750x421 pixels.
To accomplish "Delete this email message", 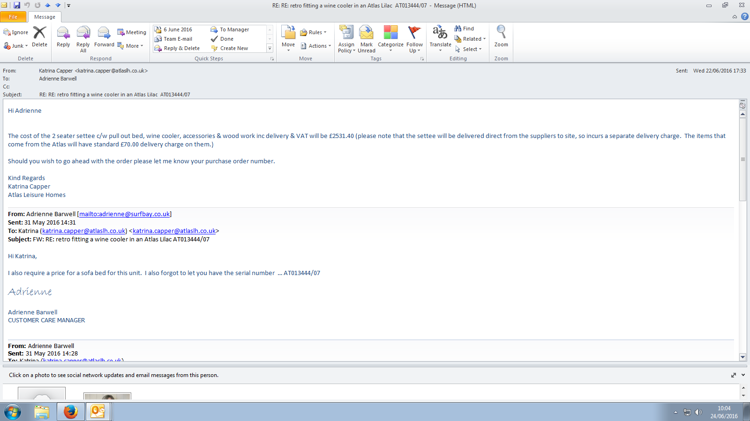I will tap(39, 37).
